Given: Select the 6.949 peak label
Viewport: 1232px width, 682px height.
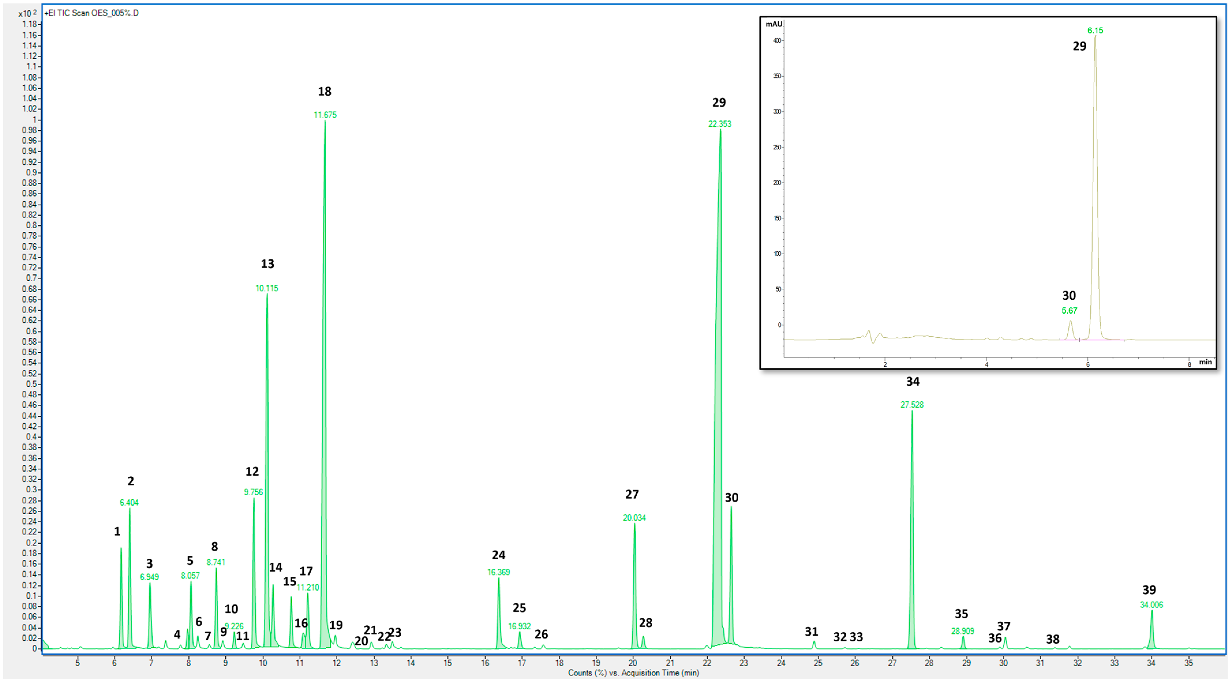Looking at the screenshot, I should click(x=149, y=577).
